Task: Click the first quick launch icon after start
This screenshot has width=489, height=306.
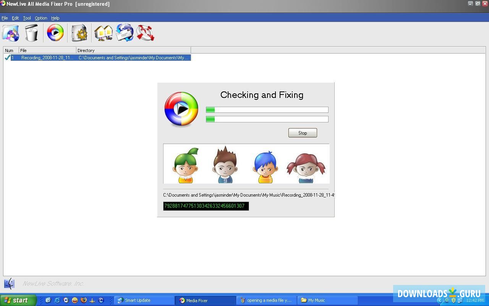Action: click(x=48, y=300)
